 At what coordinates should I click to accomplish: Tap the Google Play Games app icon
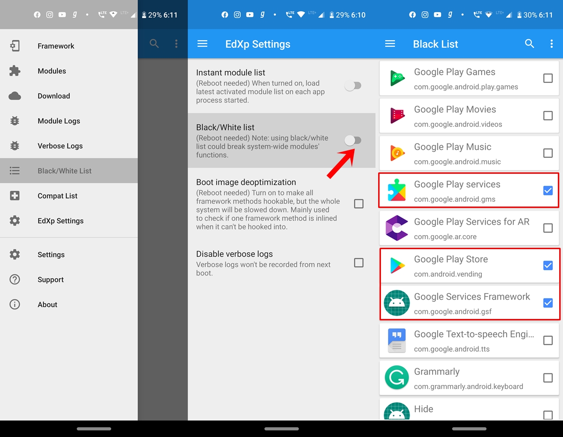pos(397,78)
